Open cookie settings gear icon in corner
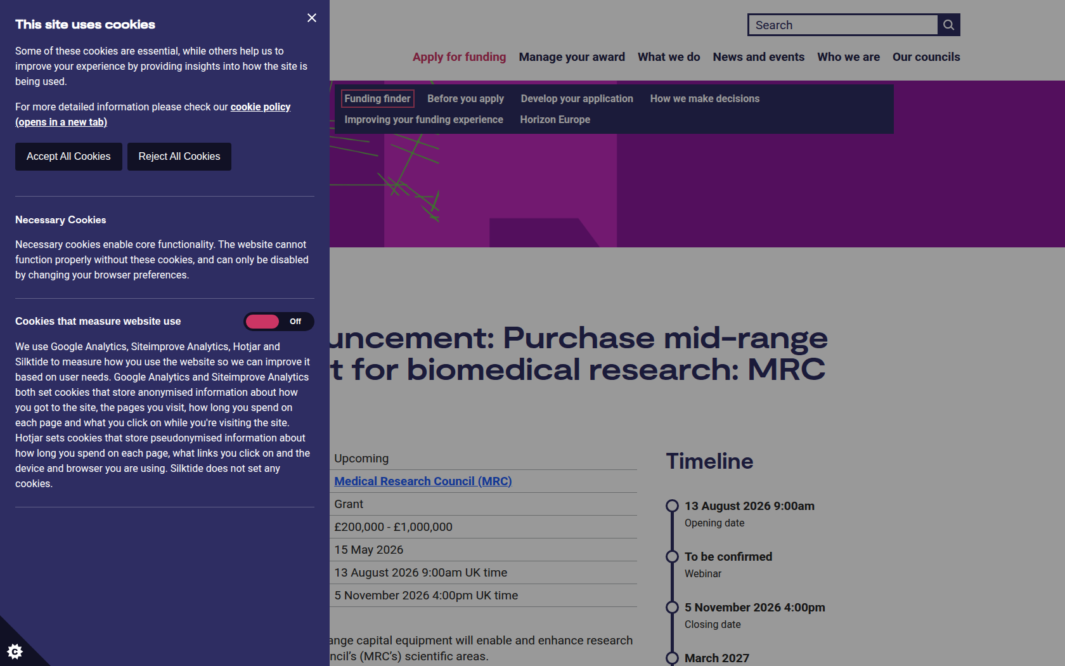Image resolution: width=1065 pixels, height=666 pixels. tap(15, 651)
